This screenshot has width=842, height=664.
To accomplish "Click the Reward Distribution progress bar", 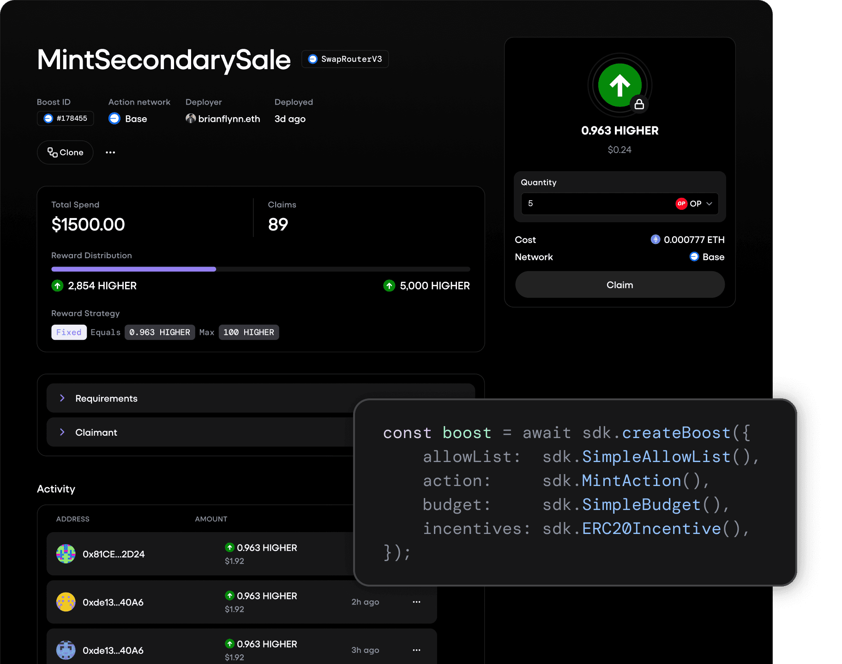I will tap(261, 269).
